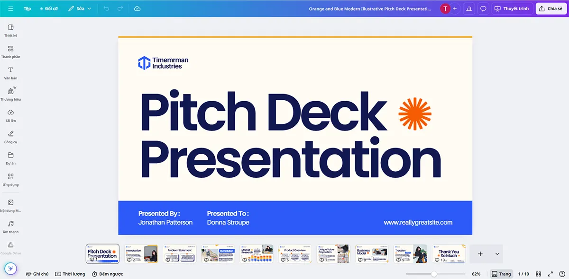Image resolution: width=569 pixels, height=279 pixels.
Task: Open the Nội dung M... media panel
Action: 10,206
